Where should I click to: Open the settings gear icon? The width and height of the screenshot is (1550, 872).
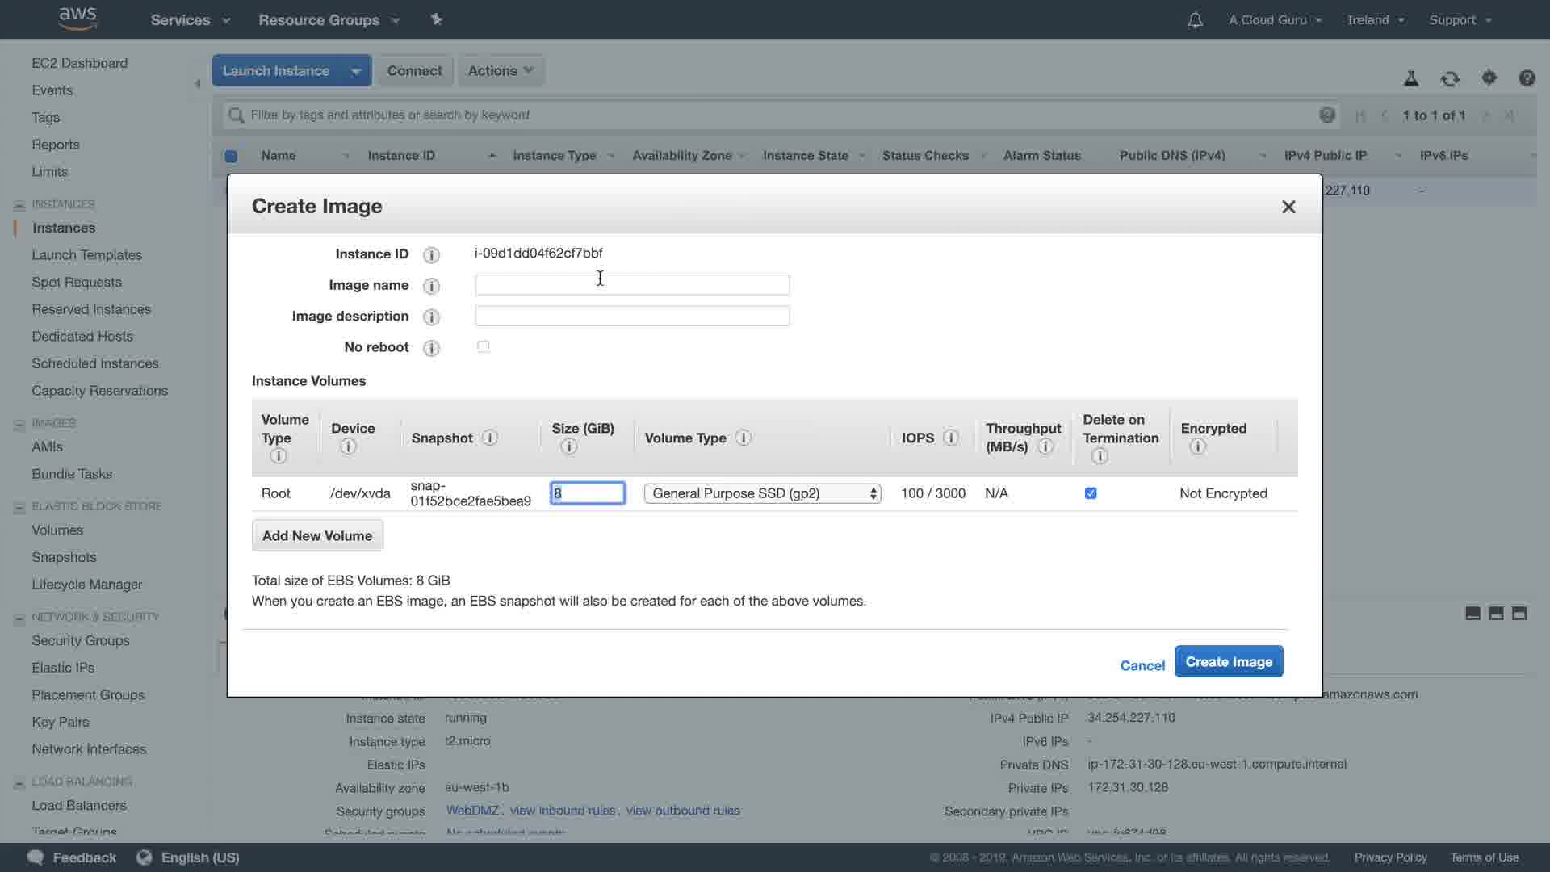[x=1489, y=78]
